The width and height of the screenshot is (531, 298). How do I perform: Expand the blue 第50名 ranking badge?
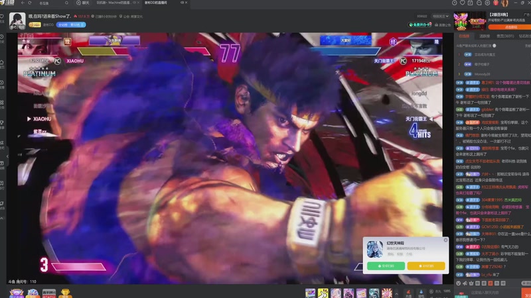tap(71, 25)
